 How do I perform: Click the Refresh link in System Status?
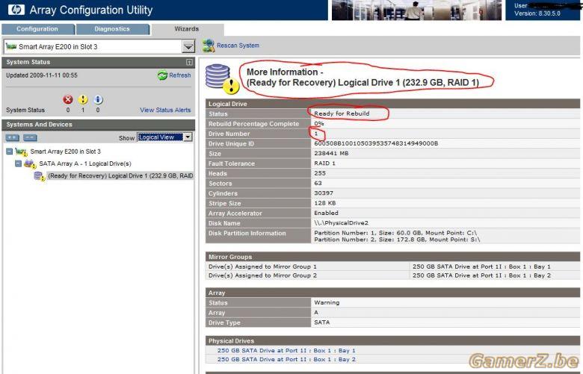(x=180, y=75)
